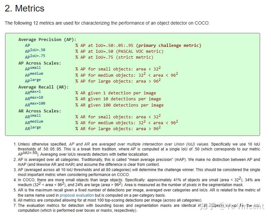The width and height of the screenshot is (271, 217).
Task: Click the AP IoU=.75 metric label
Action: 35,57
